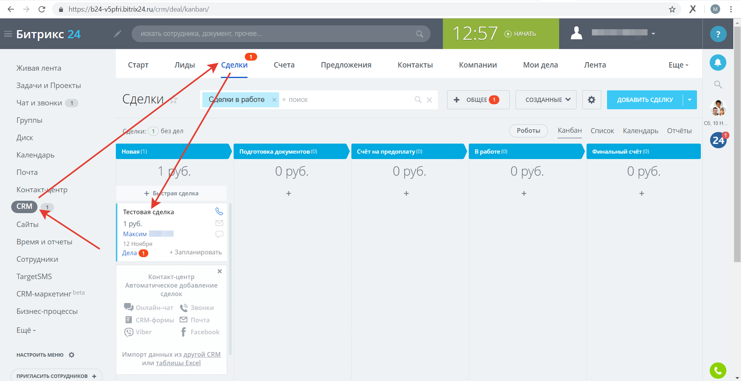Open the Дела link on the deal card
The width and height of the screenshot is (741, 381).
coord(129,253)
